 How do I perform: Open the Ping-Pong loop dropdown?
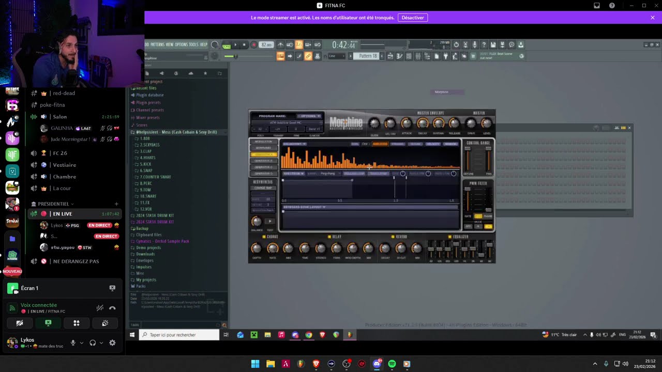click(329, 174)
